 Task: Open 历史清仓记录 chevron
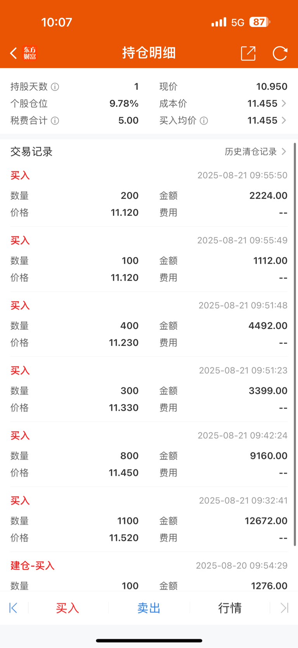pos(284,151)
